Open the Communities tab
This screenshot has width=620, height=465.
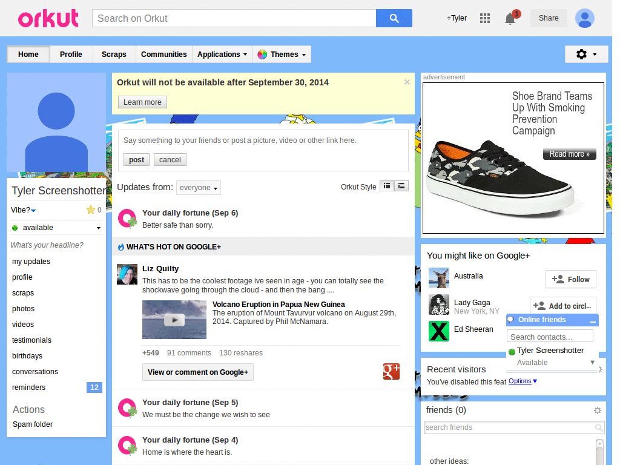[163, 54]
